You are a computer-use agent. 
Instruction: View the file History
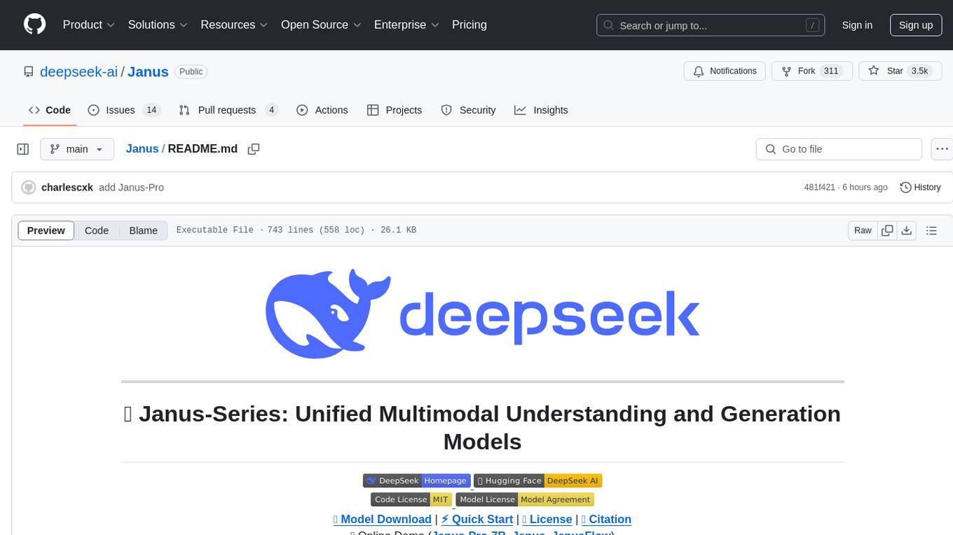click(x=920, y=188)
